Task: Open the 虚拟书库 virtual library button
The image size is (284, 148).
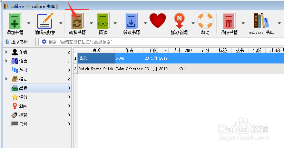Action: (17, 42)
